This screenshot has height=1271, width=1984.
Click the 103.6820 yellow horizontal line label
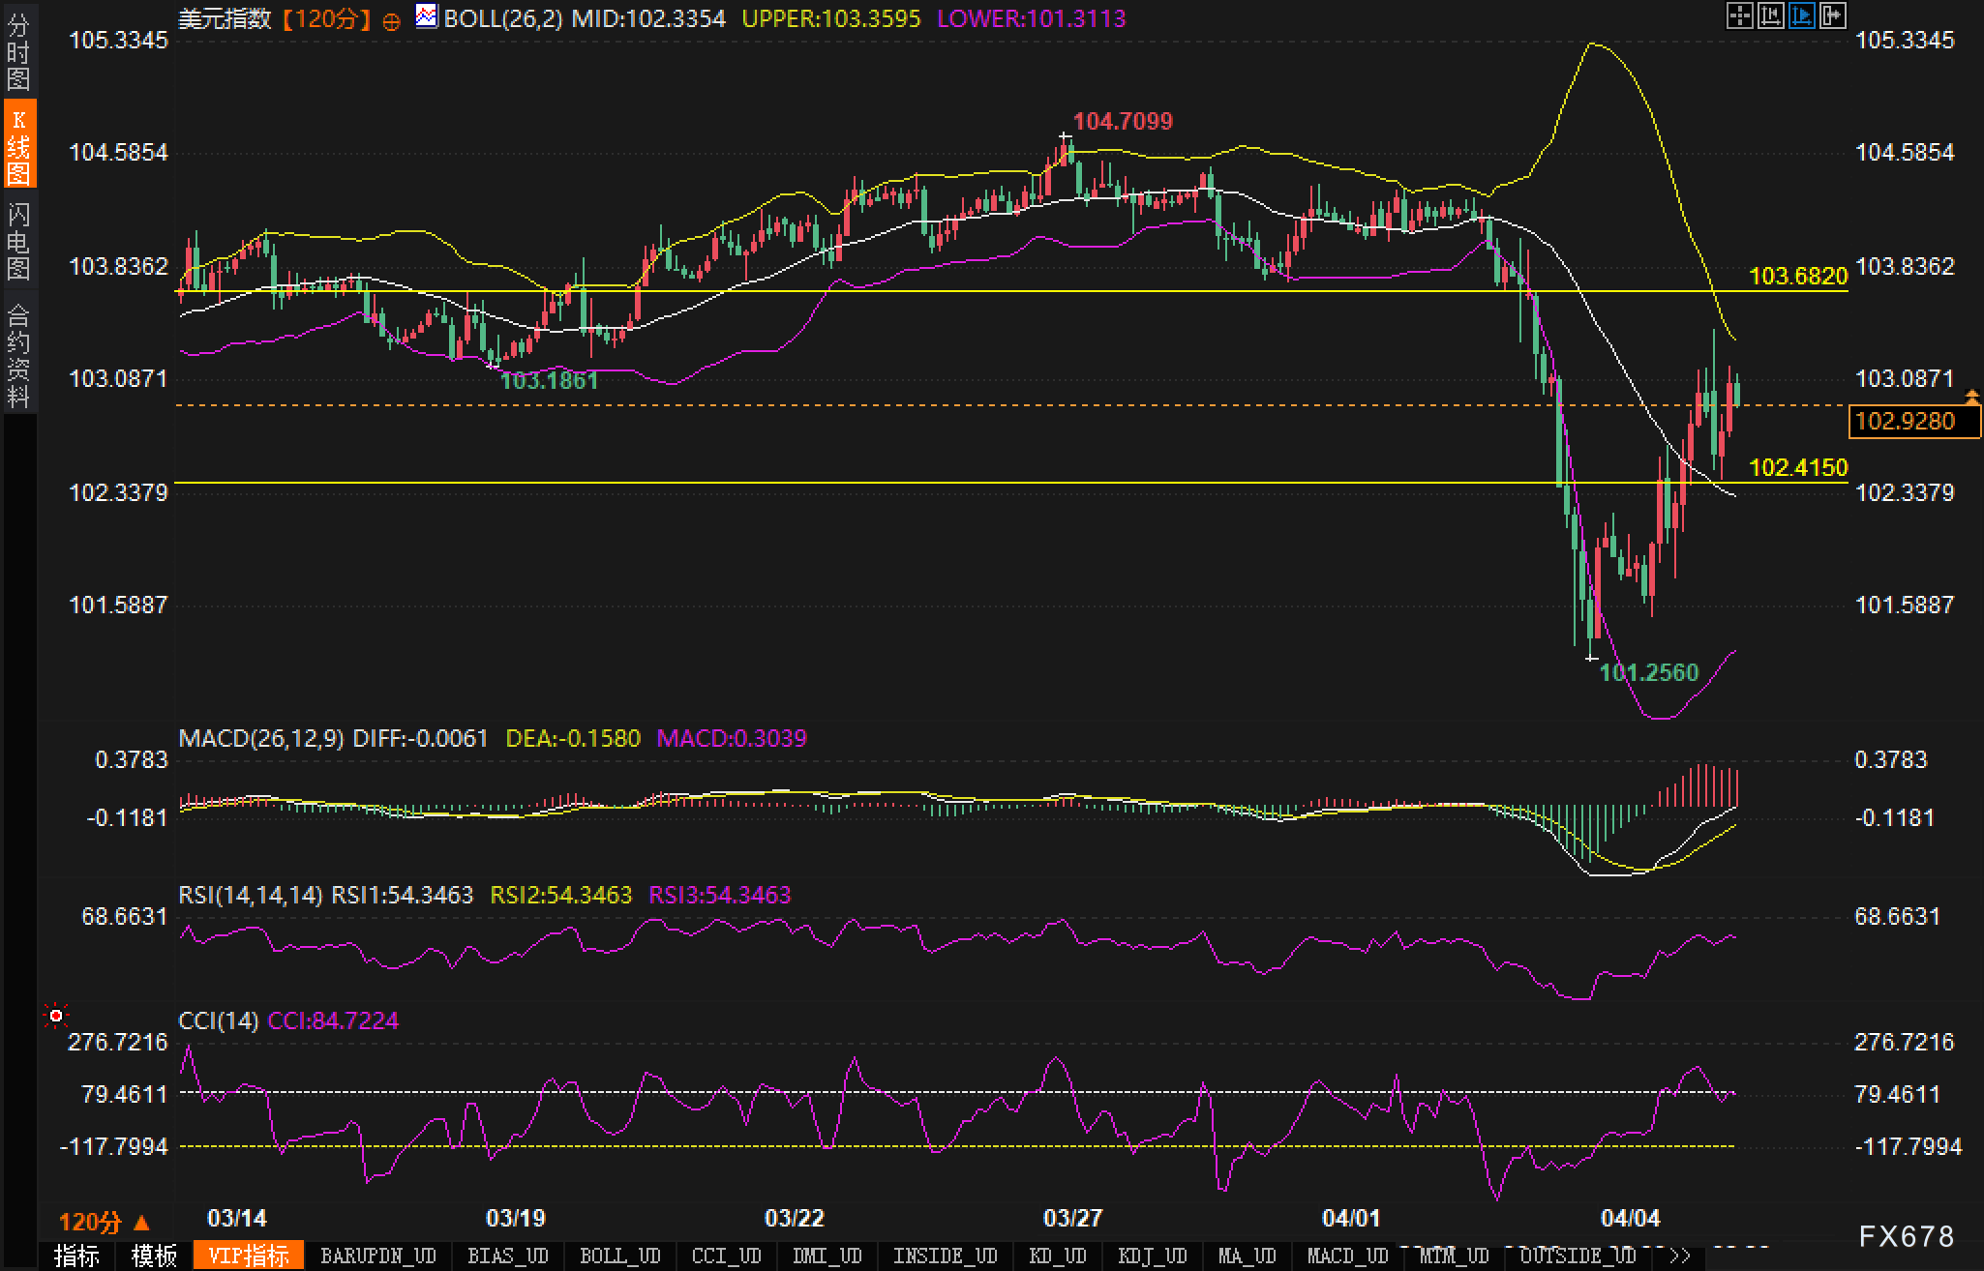click(x=1798, y=277)
